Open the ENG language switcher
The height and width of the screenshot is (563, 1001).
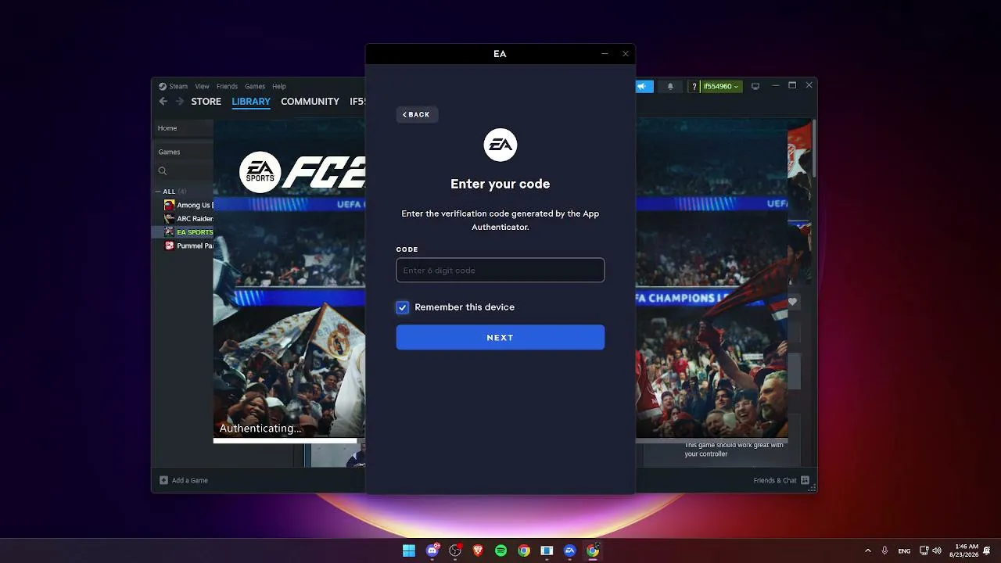904,550
